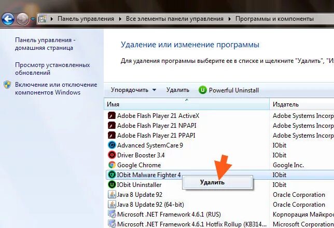Select Adobe Flash Player 21 NPAPI icon
This screenshot has width=334, height=228.
coord(112,126)
